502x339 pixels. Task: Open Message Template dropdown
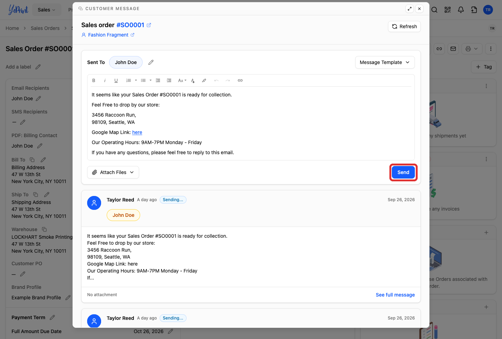[x=385, y=62]
